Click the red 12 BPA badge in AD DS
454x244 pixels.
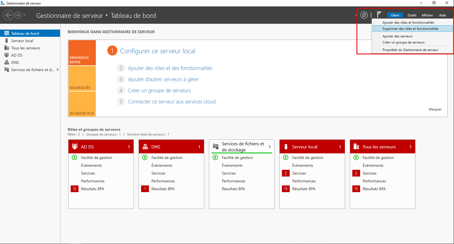[75, 189]
